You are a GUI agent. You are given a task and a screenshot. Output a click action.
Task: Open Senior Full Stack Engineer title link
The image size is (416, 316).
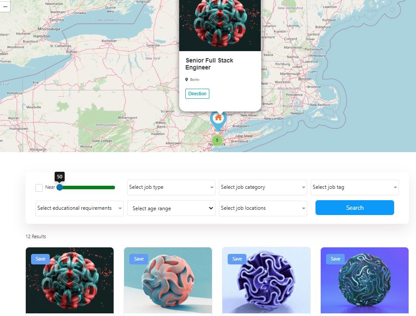tap(209, 64)
